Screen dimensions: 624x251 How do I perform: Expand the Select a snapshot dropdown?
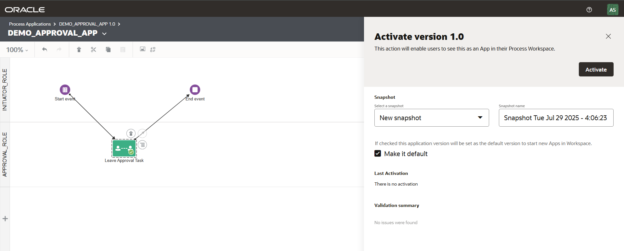tap(431, 118)
